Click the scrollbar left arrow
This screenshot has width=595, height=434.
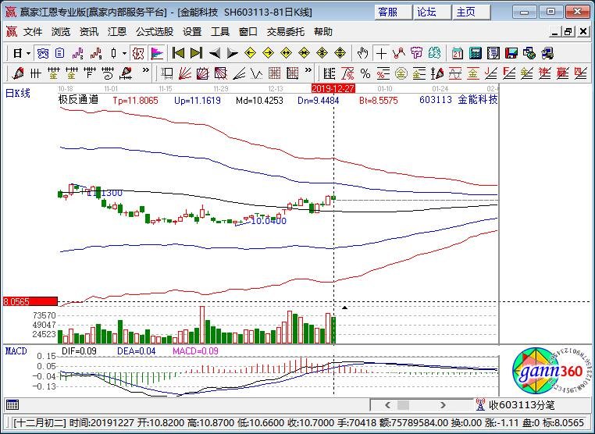click(x=387, y=405)
